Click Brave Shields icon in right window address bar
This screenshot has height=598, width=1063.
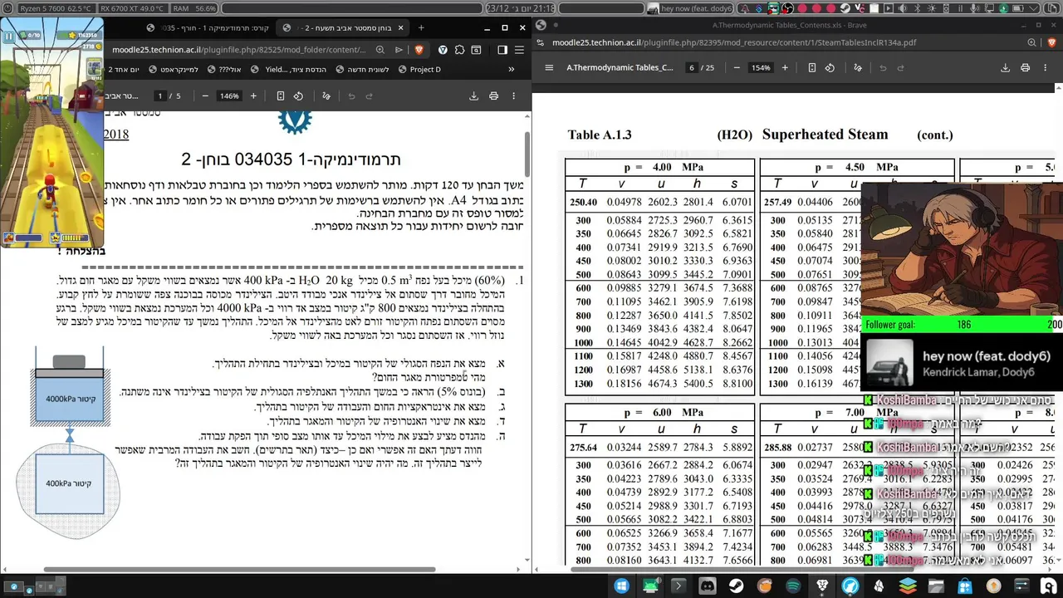point(1052,42)
